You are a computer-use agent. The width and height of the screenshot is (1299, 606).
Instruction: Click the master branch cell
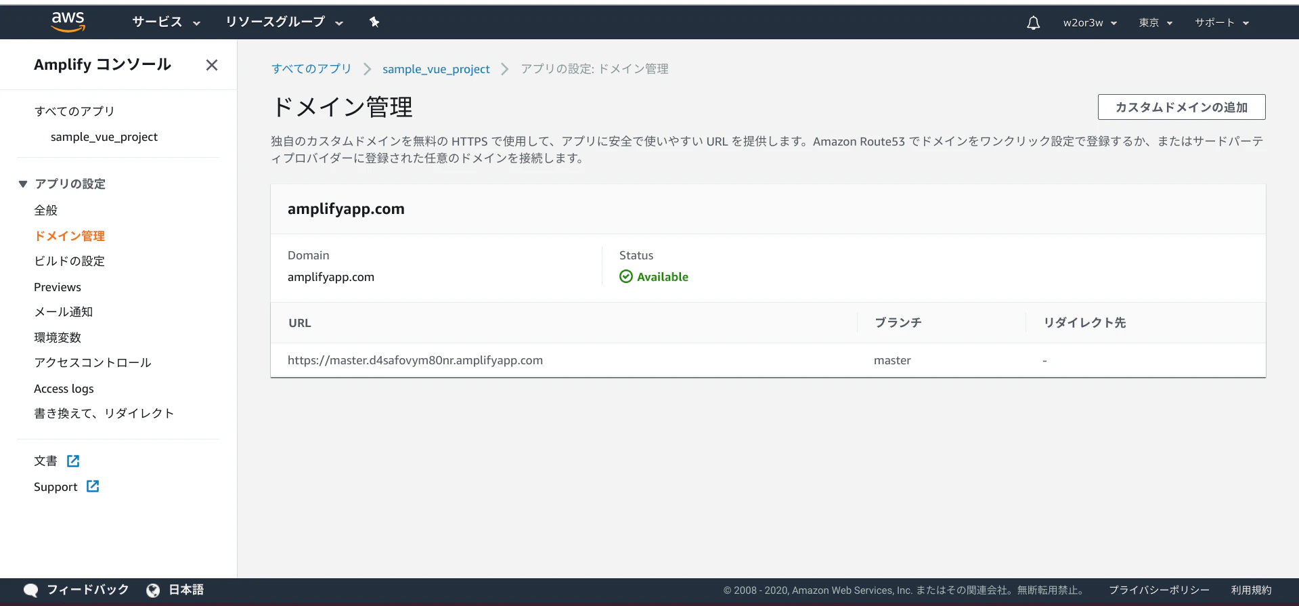892,360
